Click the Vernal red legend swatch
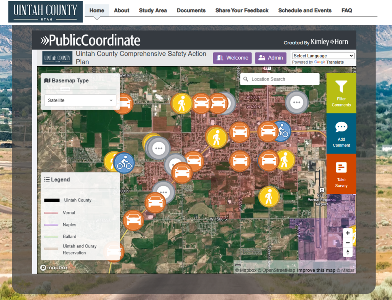 pos(51,213)
